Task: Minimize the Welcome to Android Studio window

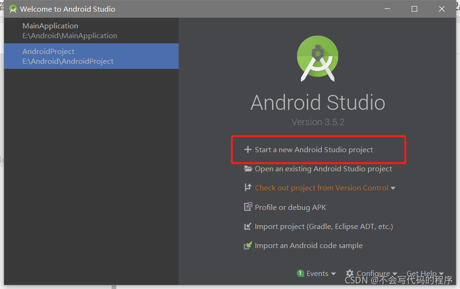Action: [x=387, y=9]
